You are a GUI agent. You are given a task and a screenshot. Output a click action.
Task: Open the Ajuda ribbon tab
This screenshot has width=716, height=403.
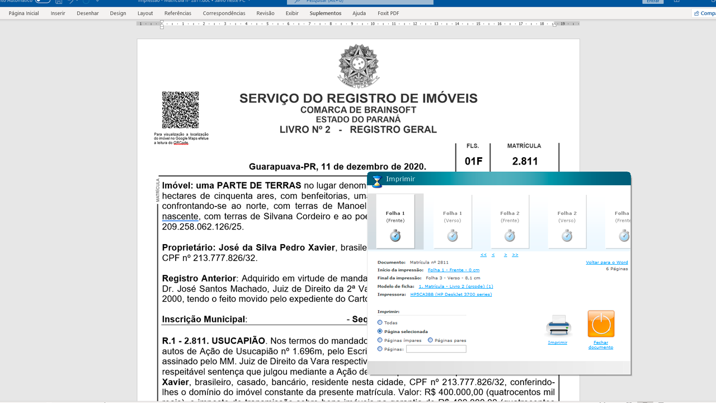coord(359,13)
